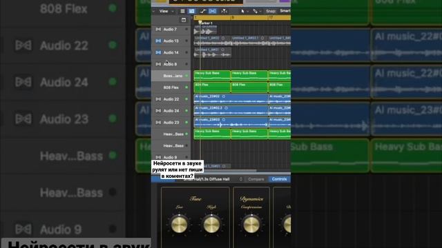The image size is (442, 248).
Task: Adjust the Dynamics Compression knob
Action: [251, 225]
